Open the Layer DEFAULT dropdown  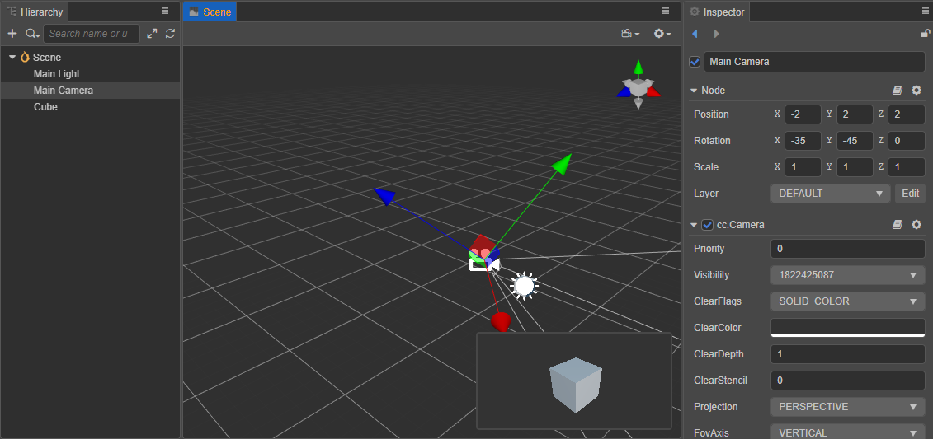(x=830, y=193)
